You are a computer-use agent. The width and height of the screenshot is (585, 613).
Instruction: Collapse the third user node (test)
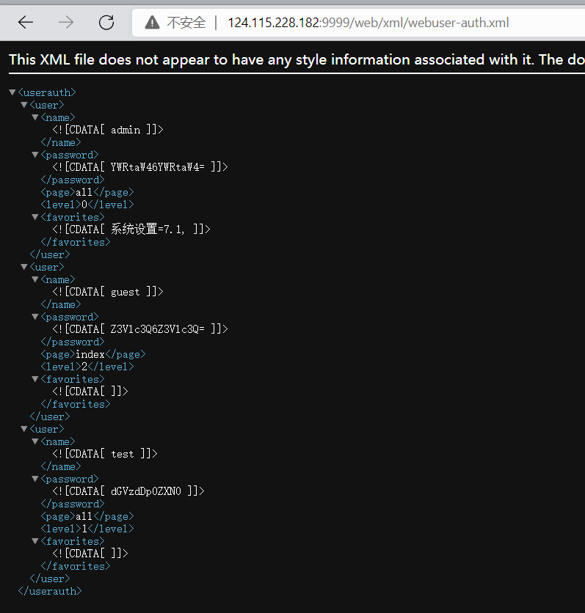24,429
